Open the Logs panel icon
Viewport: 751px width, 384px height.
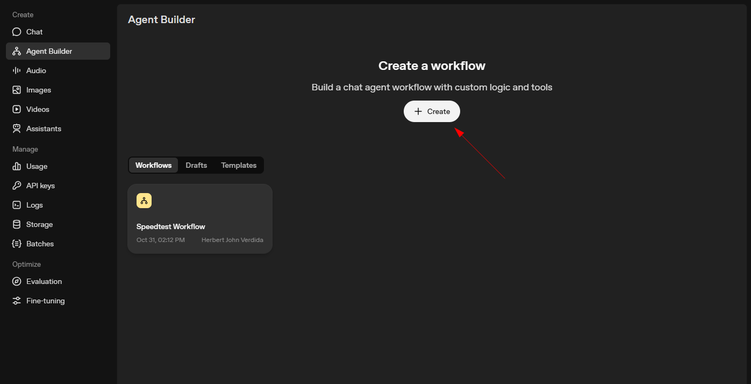[x=16, y=205]
